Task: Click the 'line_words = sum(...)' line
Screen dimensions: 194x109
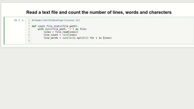Action: 78,38
